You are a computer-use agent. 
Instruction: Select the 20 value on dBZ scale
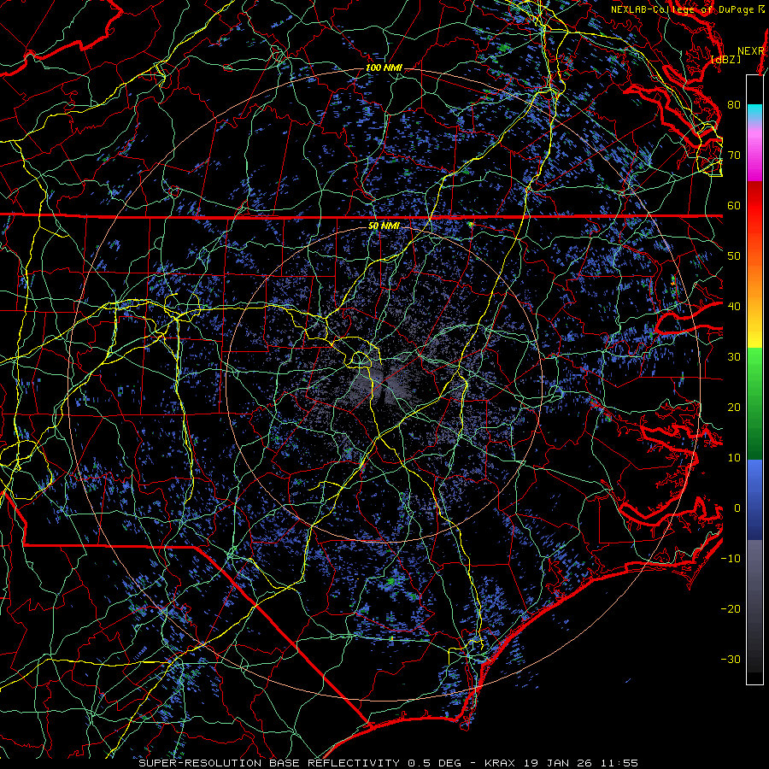click(734, 408)
